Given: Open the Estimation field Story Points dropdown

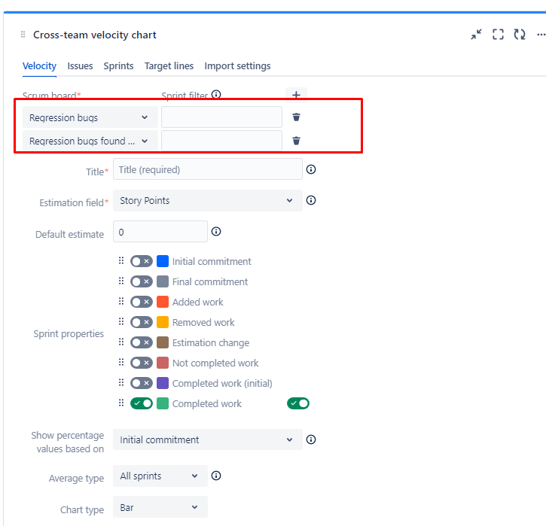Looking at the screenshot, I should (207, 201).
